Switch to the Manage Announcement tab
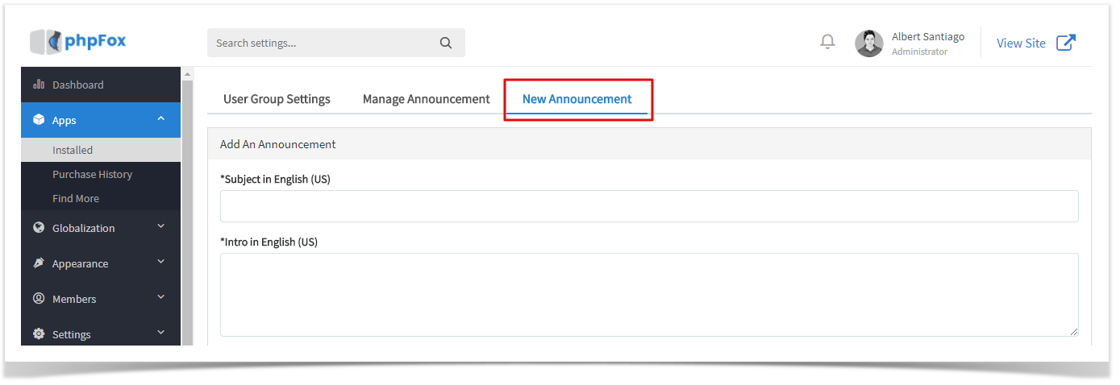This screenshot has width=1120, height=385. (x=427, y=99)
